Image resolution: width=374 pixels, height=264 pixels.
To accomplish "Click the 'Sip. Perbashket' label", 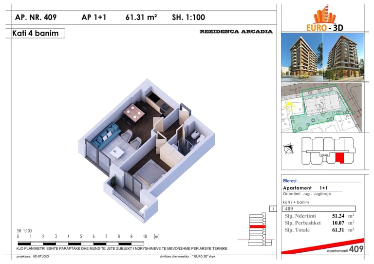I will point(303,223).
